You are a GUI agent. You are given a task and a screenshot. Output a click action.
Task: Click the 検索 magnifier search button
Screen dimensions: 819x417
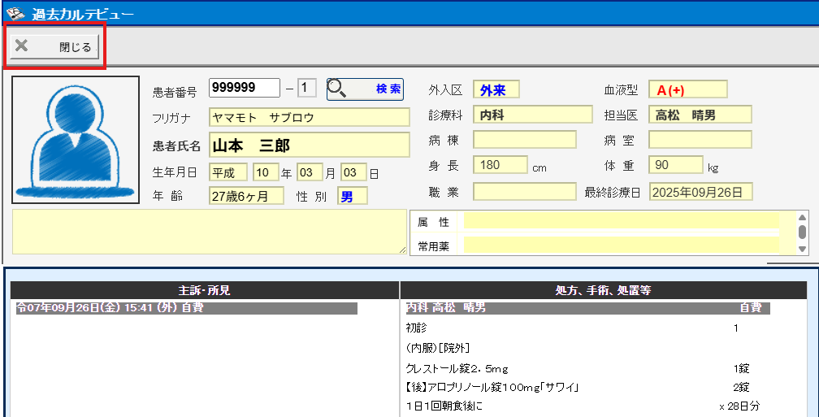point(365,89)
